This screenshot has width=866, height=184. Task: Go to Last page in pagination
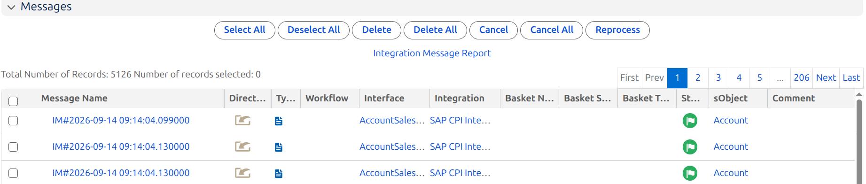[x=851, y=78]
